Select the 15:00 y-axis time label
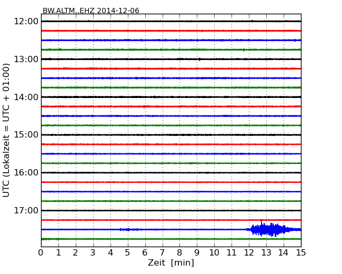This screenshot has width=342, height=274. tap(26, 134)
